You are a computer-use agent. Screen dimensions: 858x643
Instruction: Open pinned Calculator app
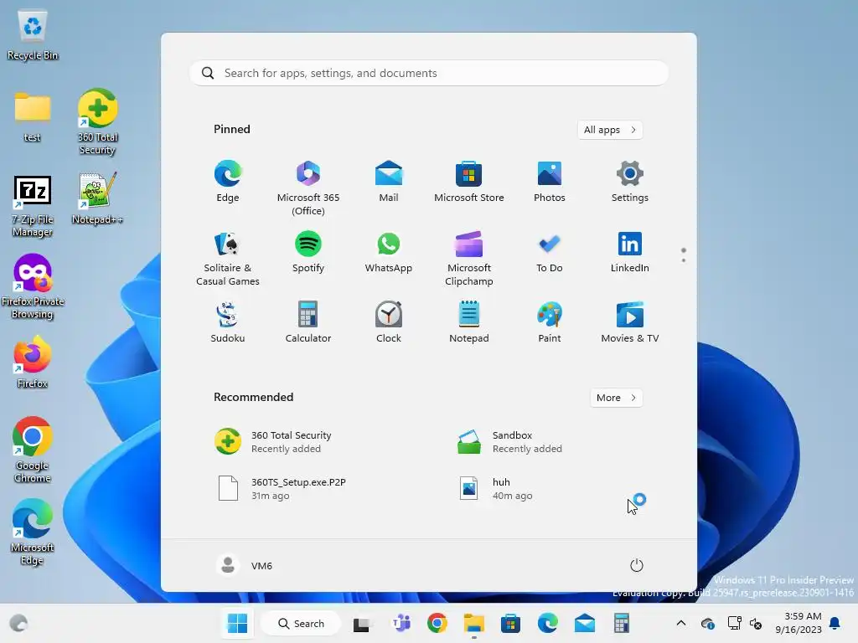308,322
